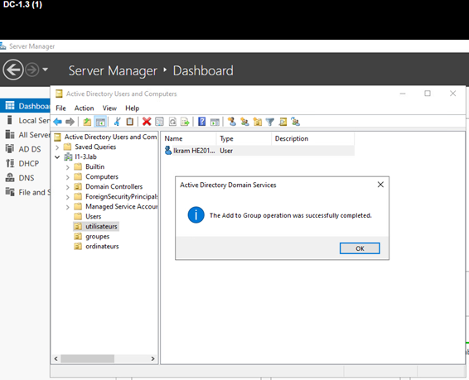Click the Find objects icon
The width and height of the screenshot is (469, 380).
pyautogui.click(x=283, y=122)
